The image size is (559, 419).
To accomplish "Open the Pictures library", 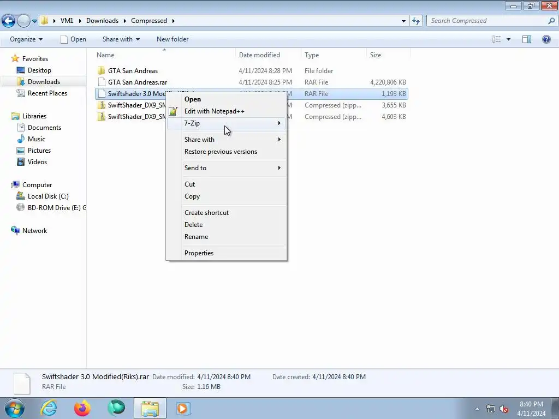I will [x=39, y=151].
